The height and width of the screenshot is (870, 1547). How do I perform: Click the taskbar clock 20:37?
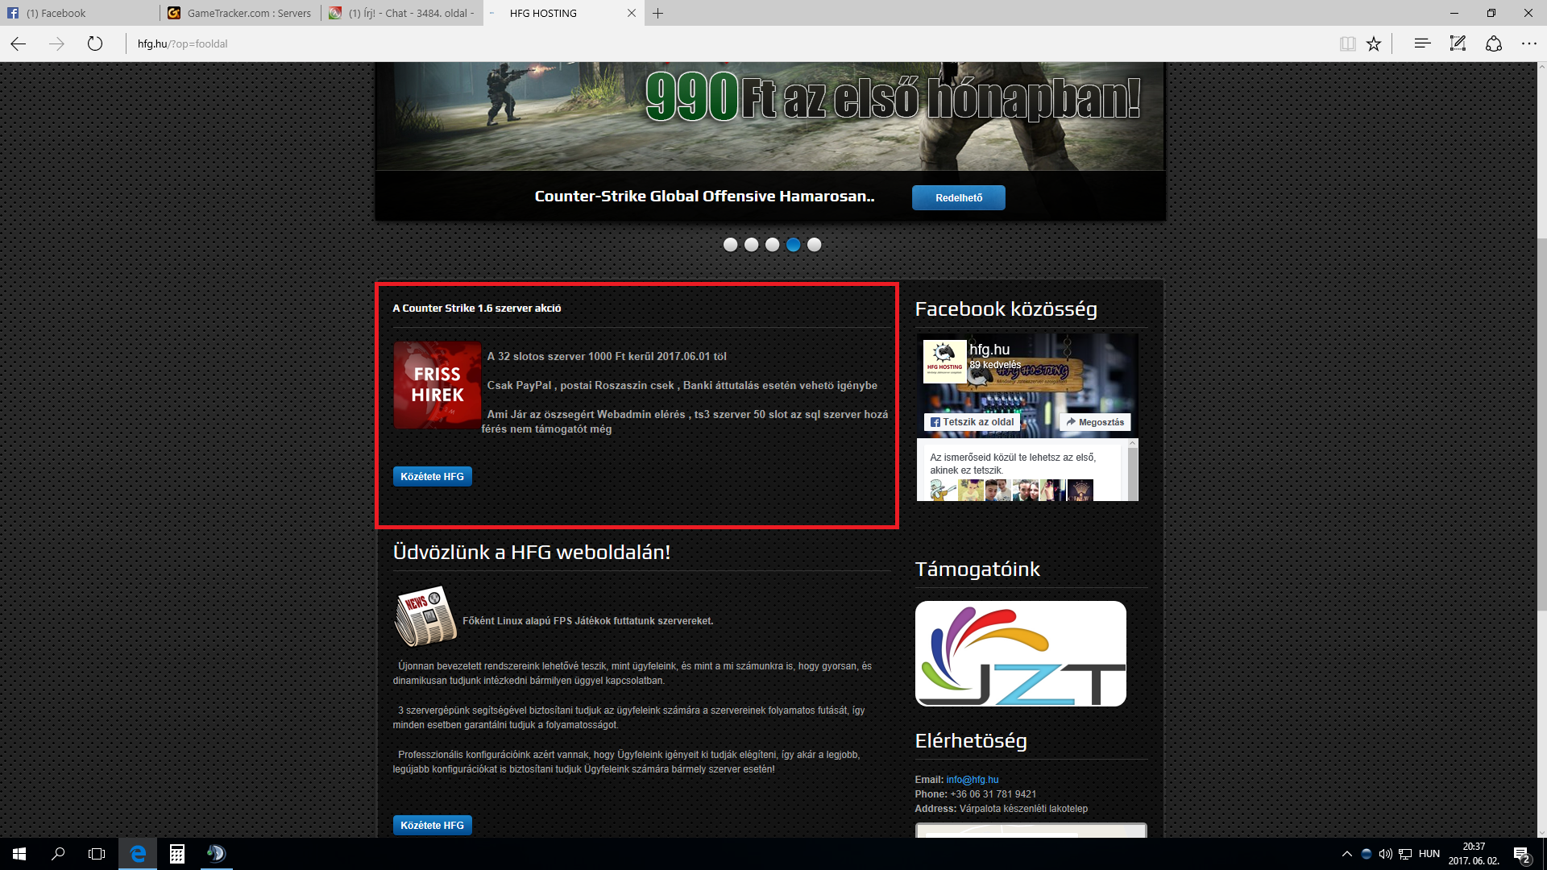[x=1474, y=854]
